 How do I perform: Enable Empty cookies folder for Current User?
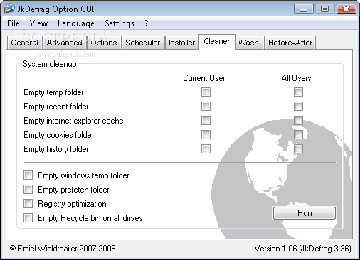pos(206,134)
